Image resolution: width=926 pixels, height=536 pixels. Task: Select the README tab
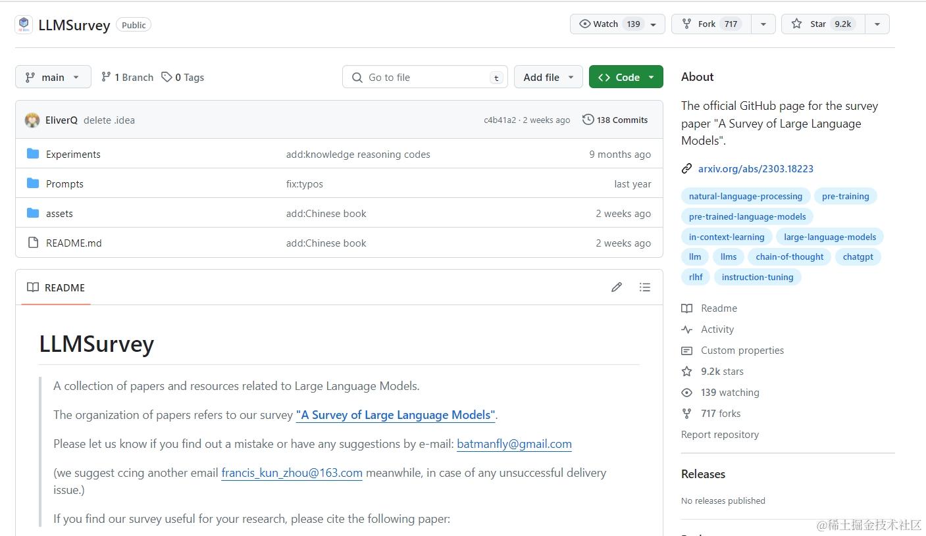click(56, 287)
